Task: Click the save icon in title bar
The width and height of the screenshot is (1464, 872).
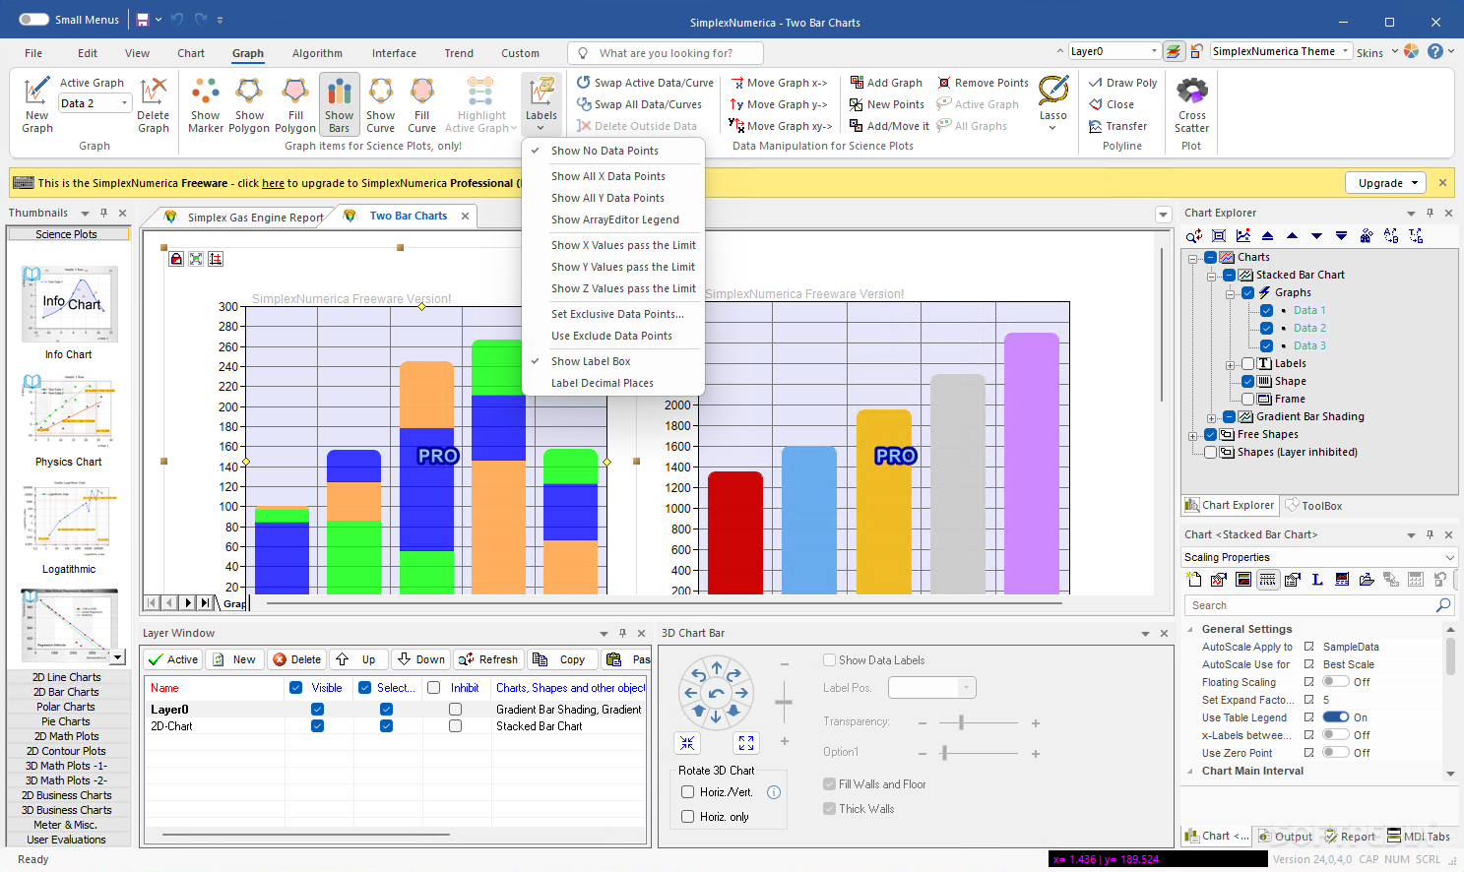Action: (x=143, y=20)
